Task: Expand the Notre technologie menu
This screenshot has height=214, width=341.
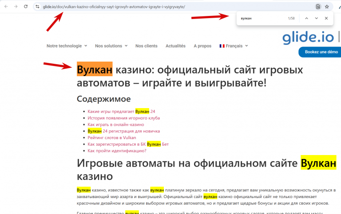Action: (67, 46)
